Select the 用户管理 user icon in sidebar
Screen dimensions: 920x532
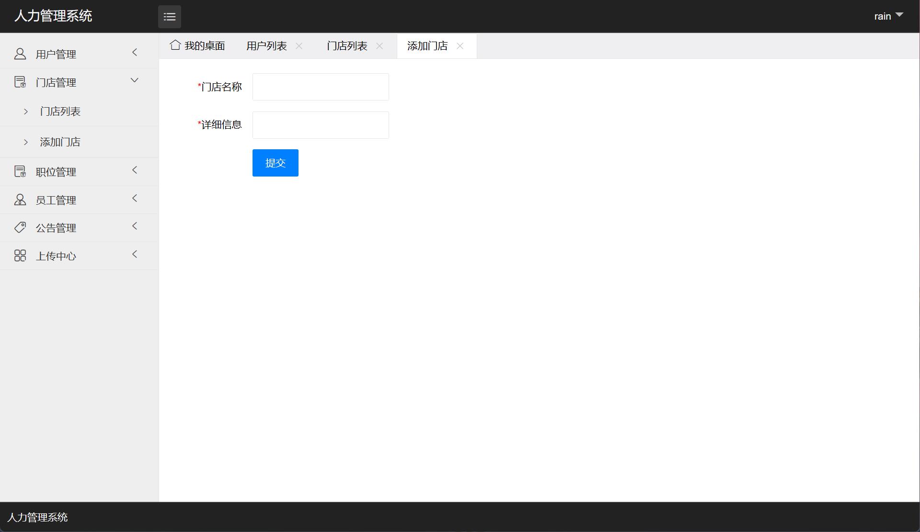[20, 54]
